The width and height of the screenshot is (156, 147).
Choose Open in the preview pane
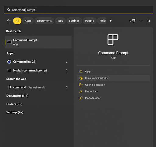113,72
